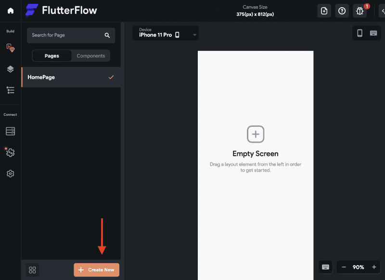Open the Page Selector layers icon
385x280 pixels.
click(10, 69)
